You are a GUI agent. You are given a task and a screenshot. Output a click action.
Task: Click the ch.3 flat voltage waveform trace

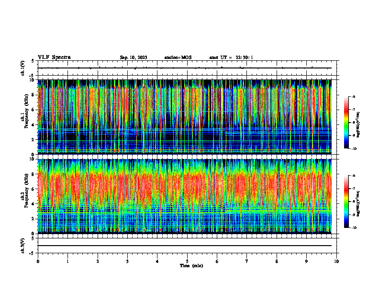pos(185,246)
